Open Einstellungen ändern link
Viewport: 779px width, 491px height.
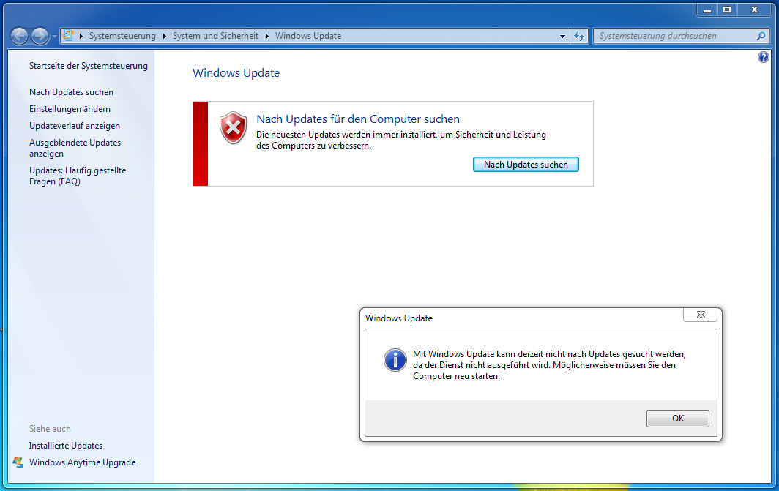(70, 109)
